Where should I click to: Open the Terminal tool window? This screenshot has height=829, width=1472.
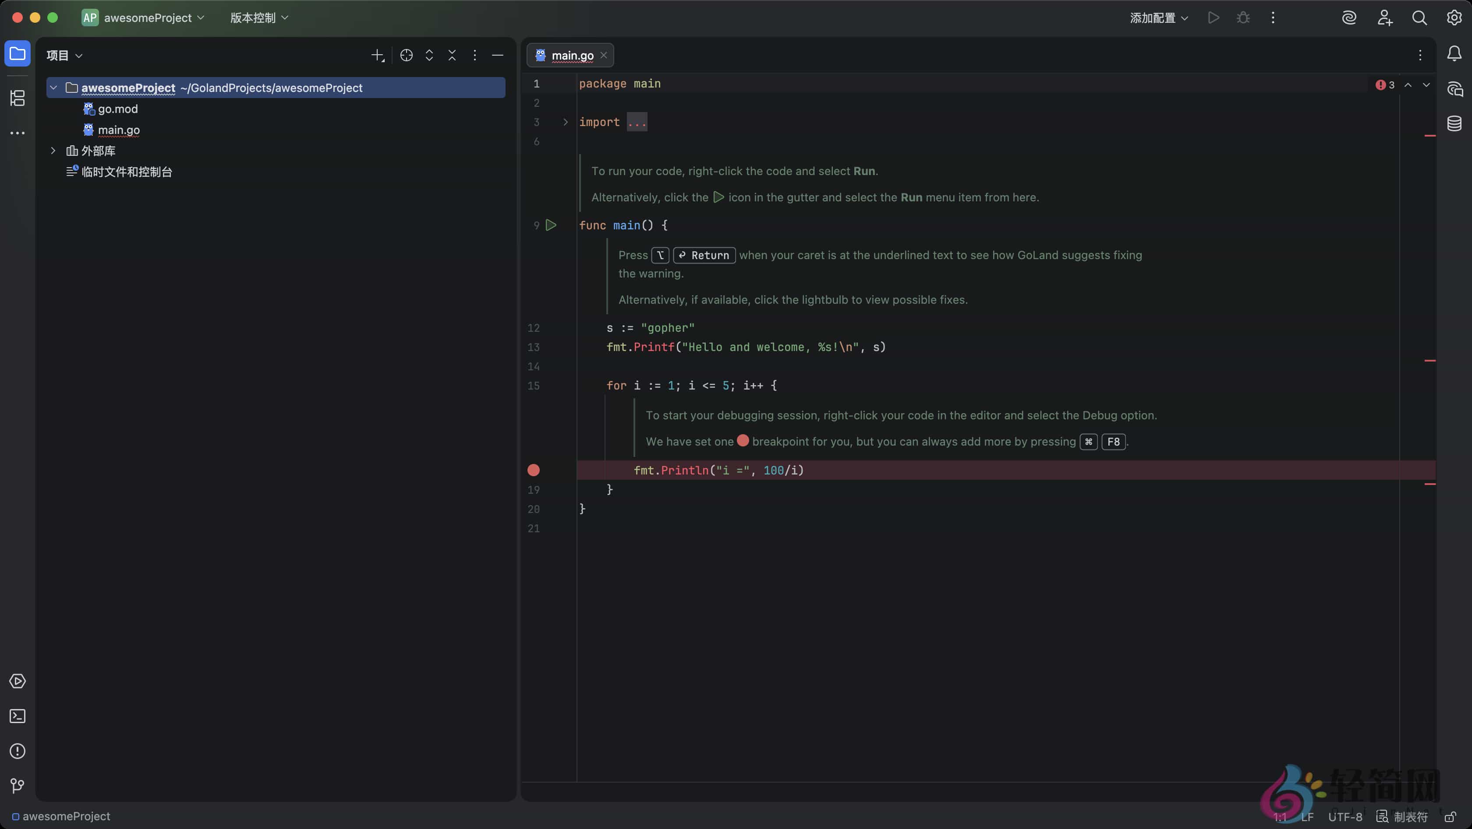pos(18,716)
